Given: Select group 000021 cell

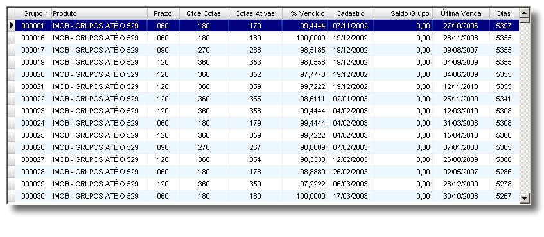Looking at the screenshot, I should 33,86.
